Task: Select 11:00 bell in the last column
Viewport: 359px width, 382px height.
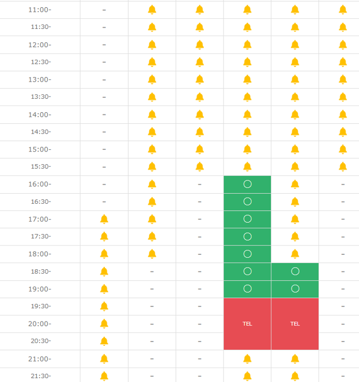Action: 343,10
